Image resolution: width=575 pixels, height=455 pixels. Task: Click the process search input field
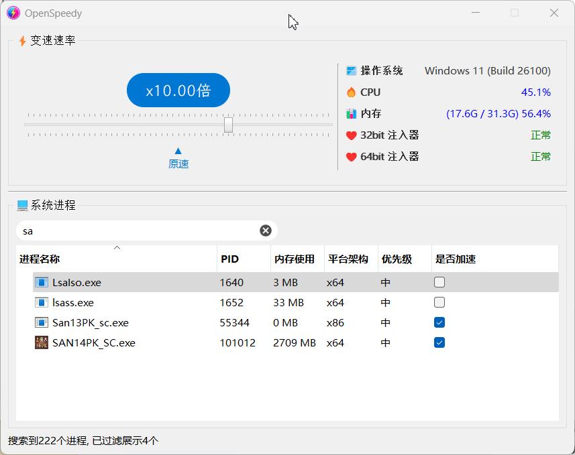point(134,230)
